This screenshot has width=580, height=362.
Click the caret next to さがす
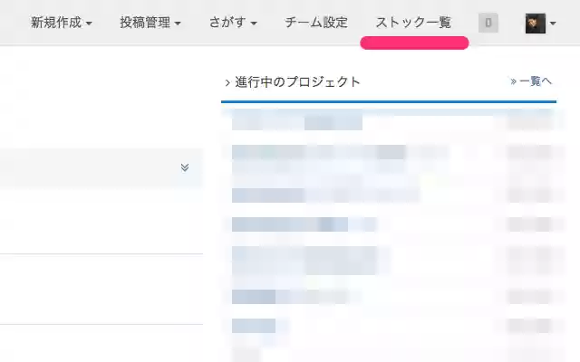pos(254,24)
